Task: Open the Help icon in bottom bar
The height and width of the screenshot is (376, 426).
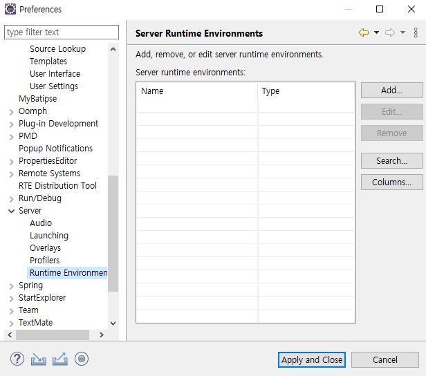Action: 17,359
